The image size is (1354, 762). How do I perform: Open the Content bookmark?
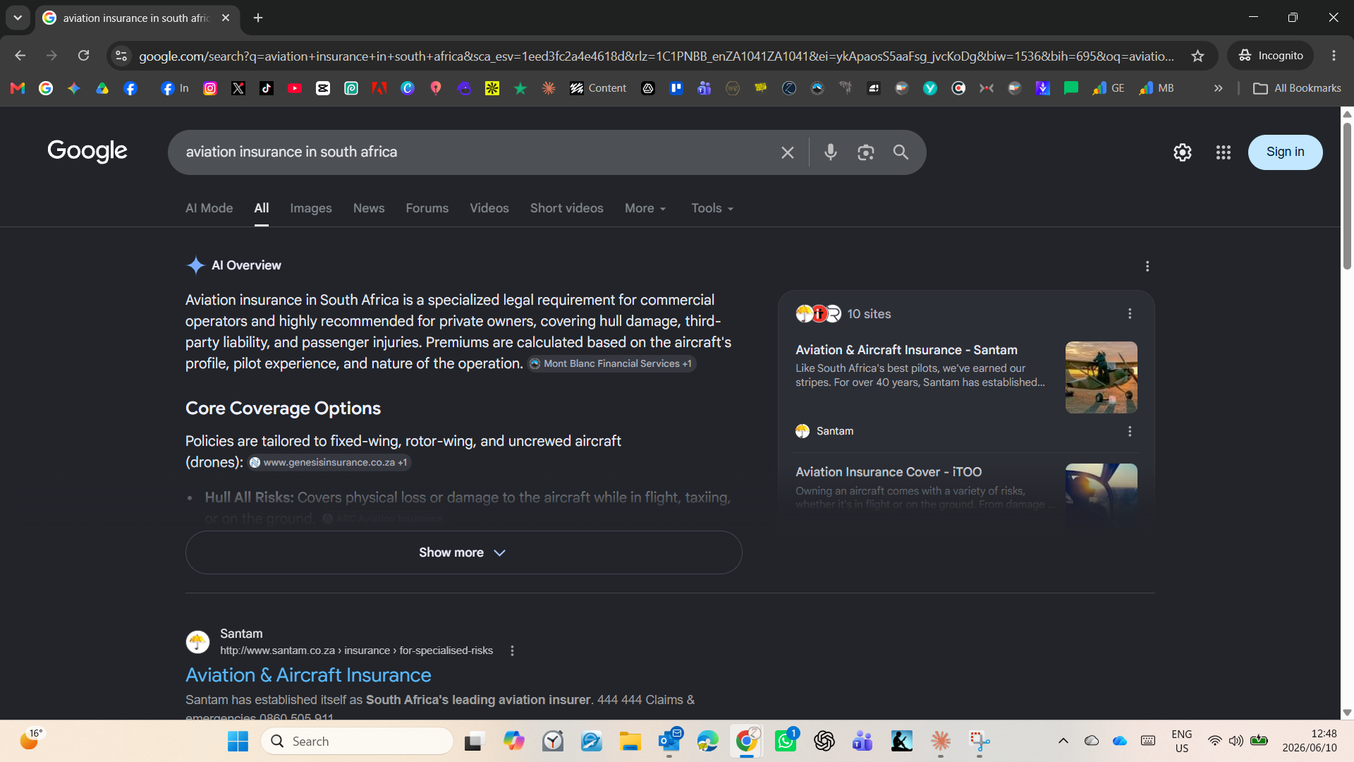click(x=598, y=88)
